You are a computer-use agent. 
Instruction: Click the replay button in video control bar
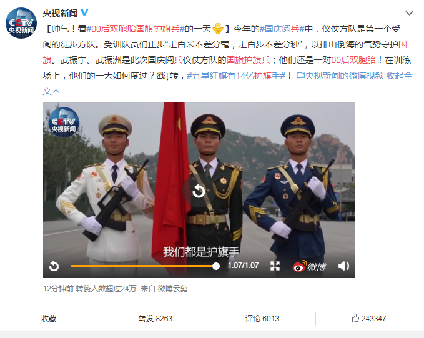coord(54,266)
